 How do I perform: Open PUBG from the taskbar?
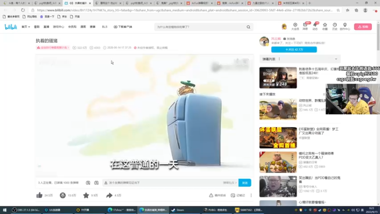click(x=216, y=210)
